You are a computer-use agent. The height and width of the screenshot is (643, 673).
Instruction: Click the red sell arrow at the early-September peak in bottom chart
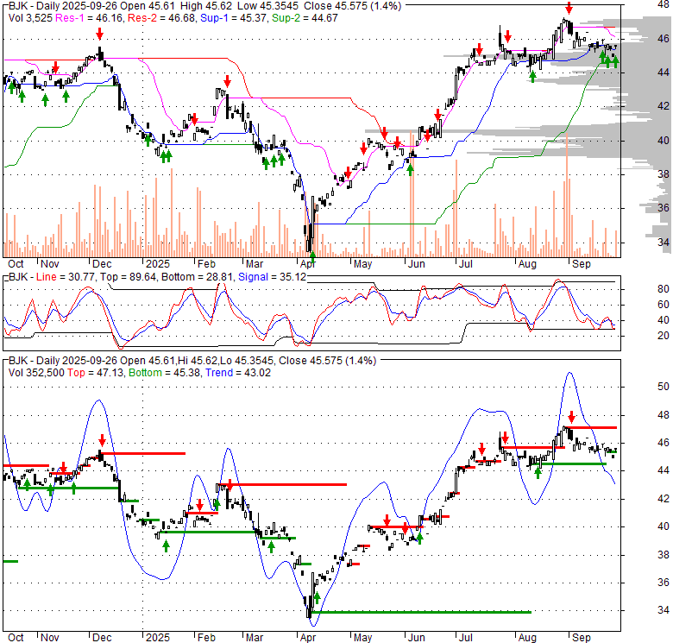(572, 417)
